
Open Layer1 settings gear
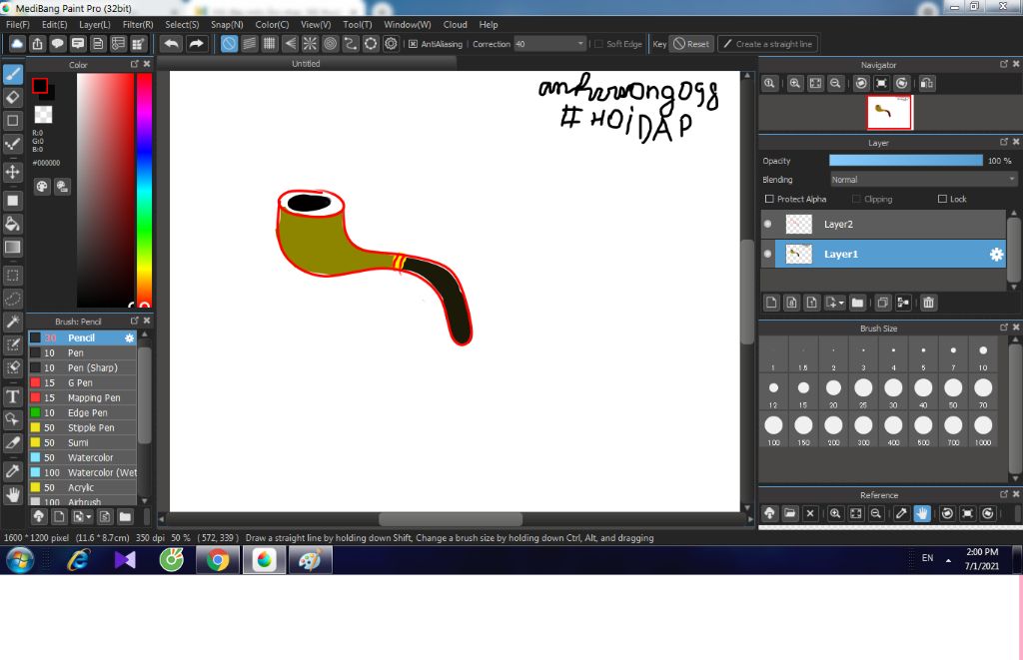click(996, 255)
